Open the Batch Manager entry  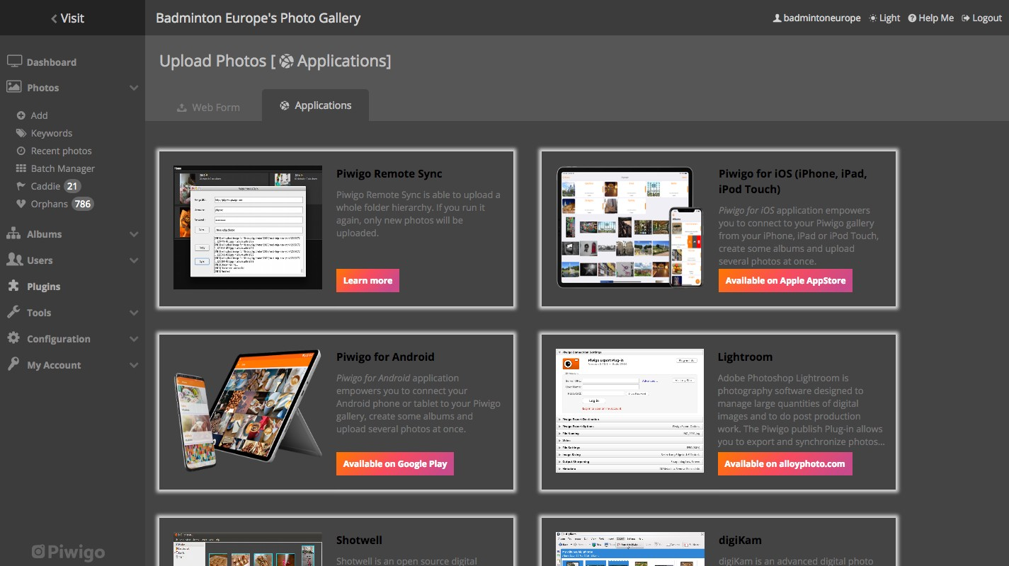62,168
